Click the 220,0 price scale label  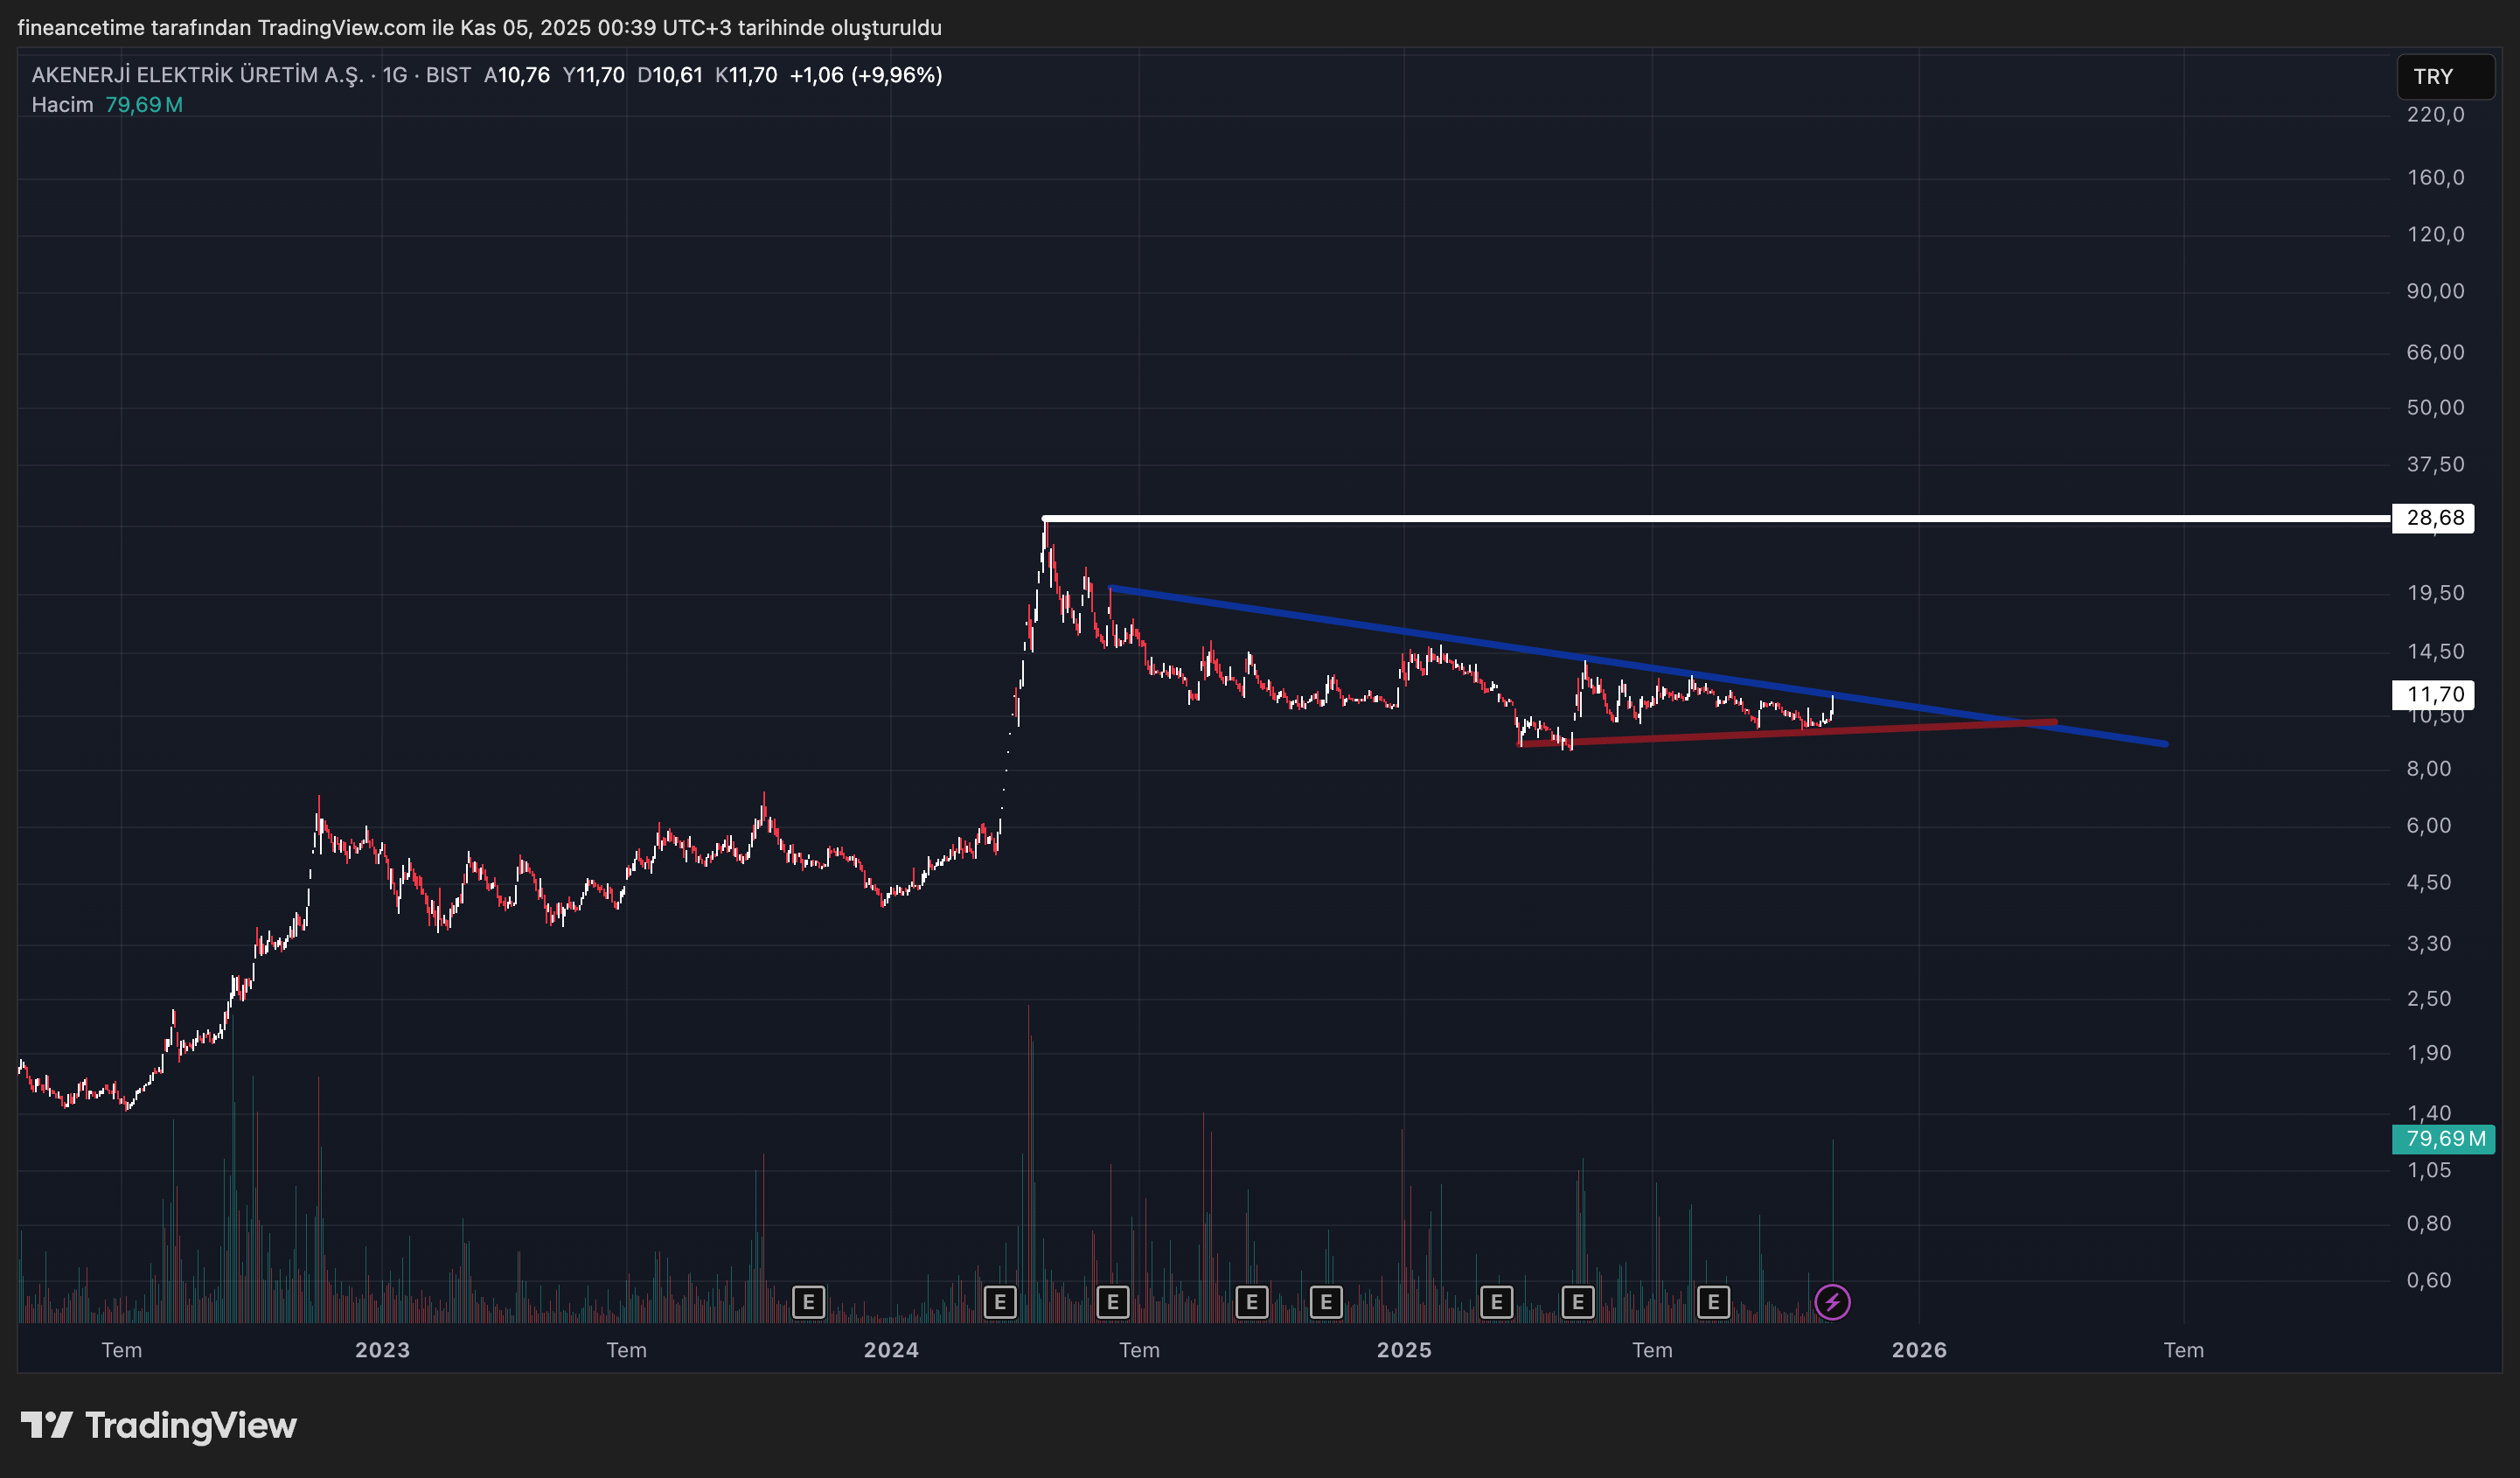tap(2435, 115)
